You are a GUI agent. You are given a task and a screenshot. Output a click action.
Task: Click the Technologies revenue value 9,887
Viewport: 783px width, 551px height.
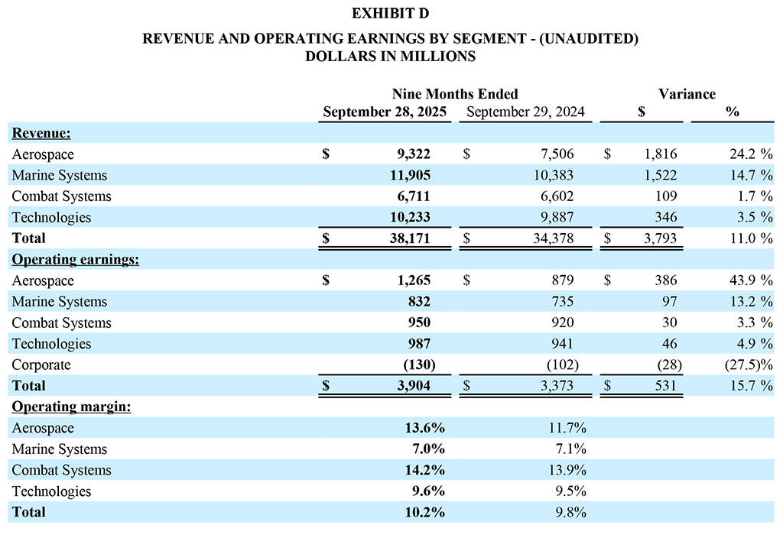tap(556, 218)
